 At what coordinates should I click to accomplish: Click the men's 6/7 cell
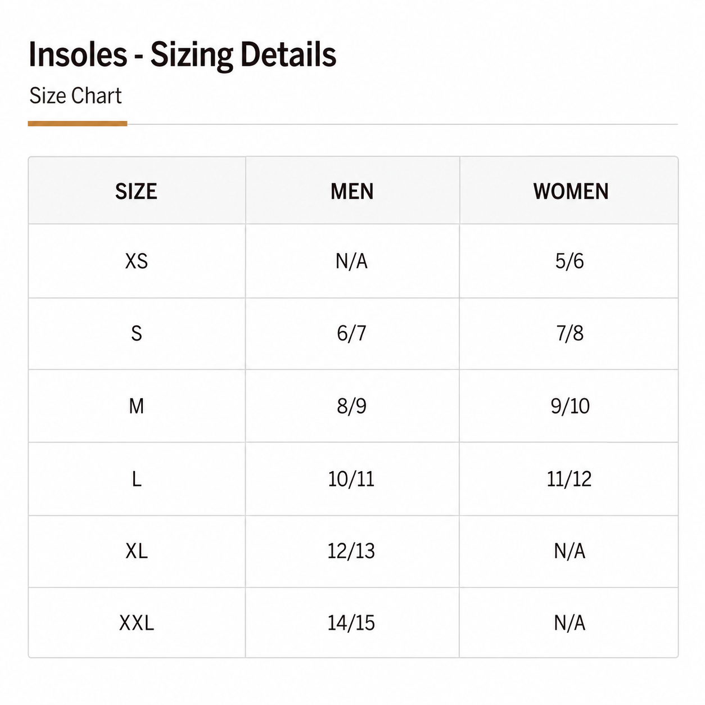[352, 333]
